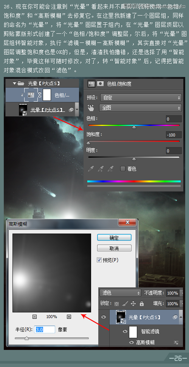This screenshot has width=189, height=367.
Task: Click the 明度 value field showing 0
Action: [x=174, y=151]
